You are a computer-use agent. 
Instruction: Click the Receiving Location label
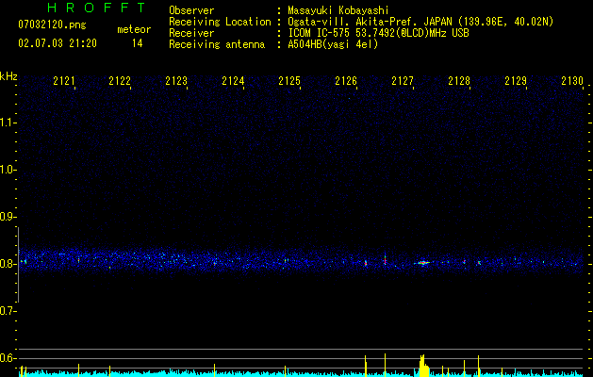coord(220,22)
